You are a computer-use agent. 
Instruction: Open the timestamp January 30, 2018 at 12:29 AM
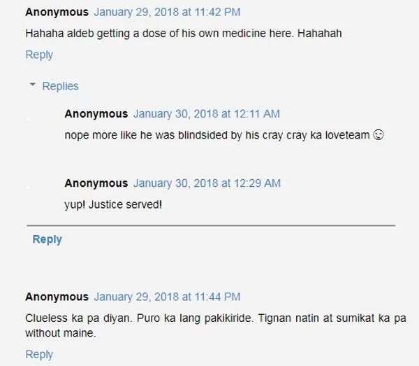tap(207, 183)
